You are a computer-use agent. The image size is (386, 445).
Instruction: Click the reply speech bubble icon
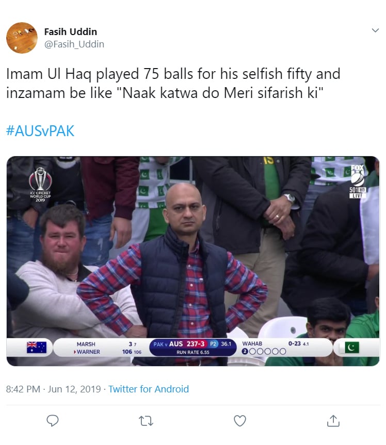click(53, 421)
